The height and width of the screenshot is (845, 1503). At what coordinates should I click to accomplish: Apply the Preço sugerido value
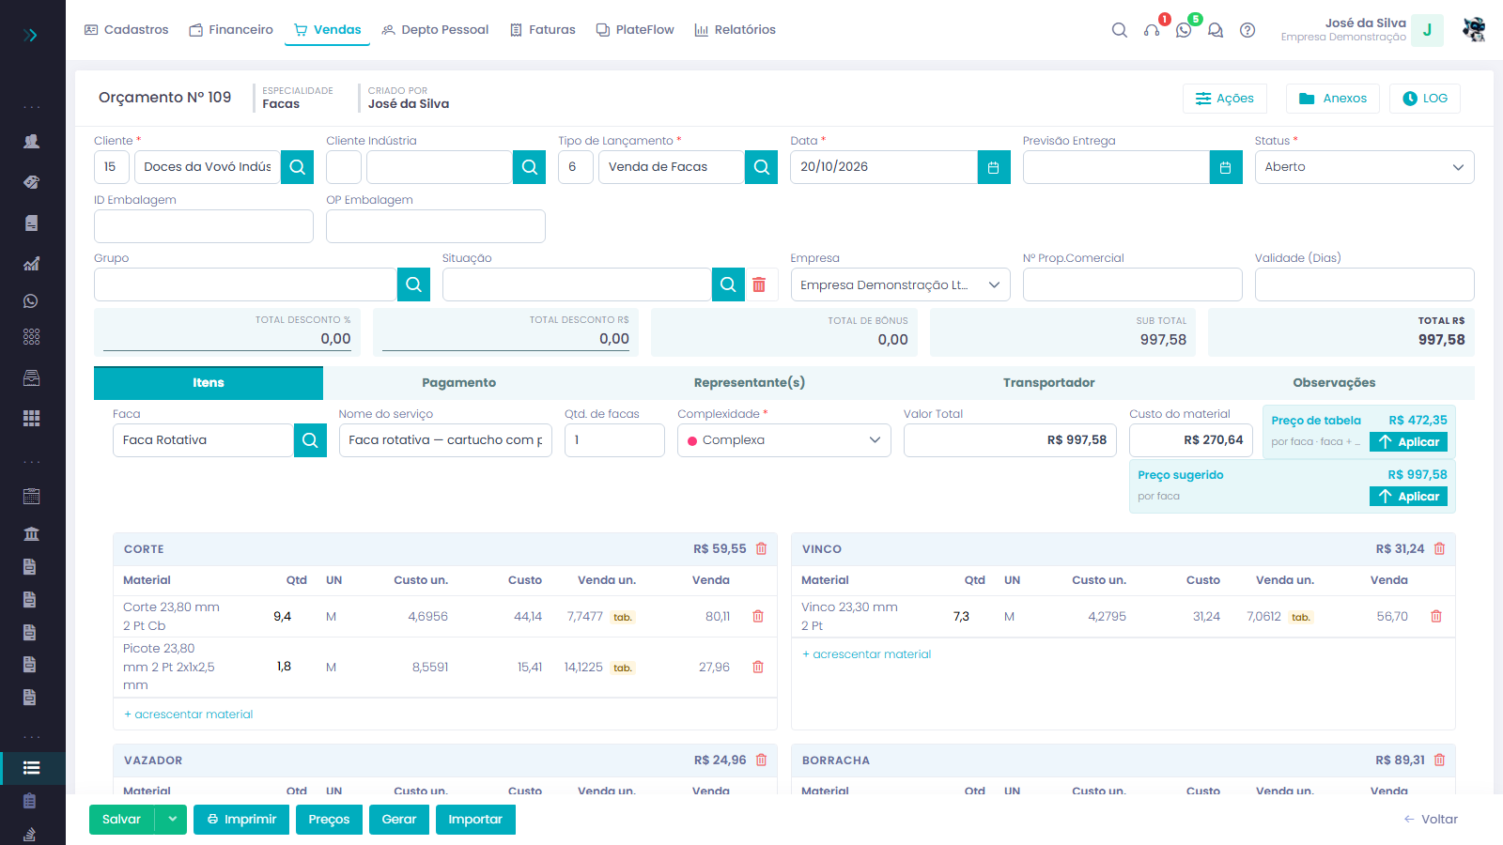click(1408, 497)
